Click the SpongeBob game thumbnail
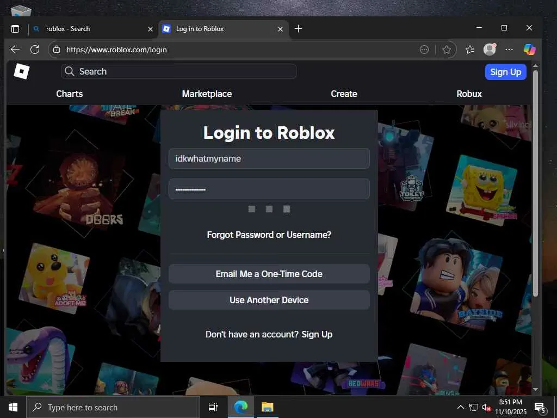The height and width of the screenshot is (418, 557). 482,190
